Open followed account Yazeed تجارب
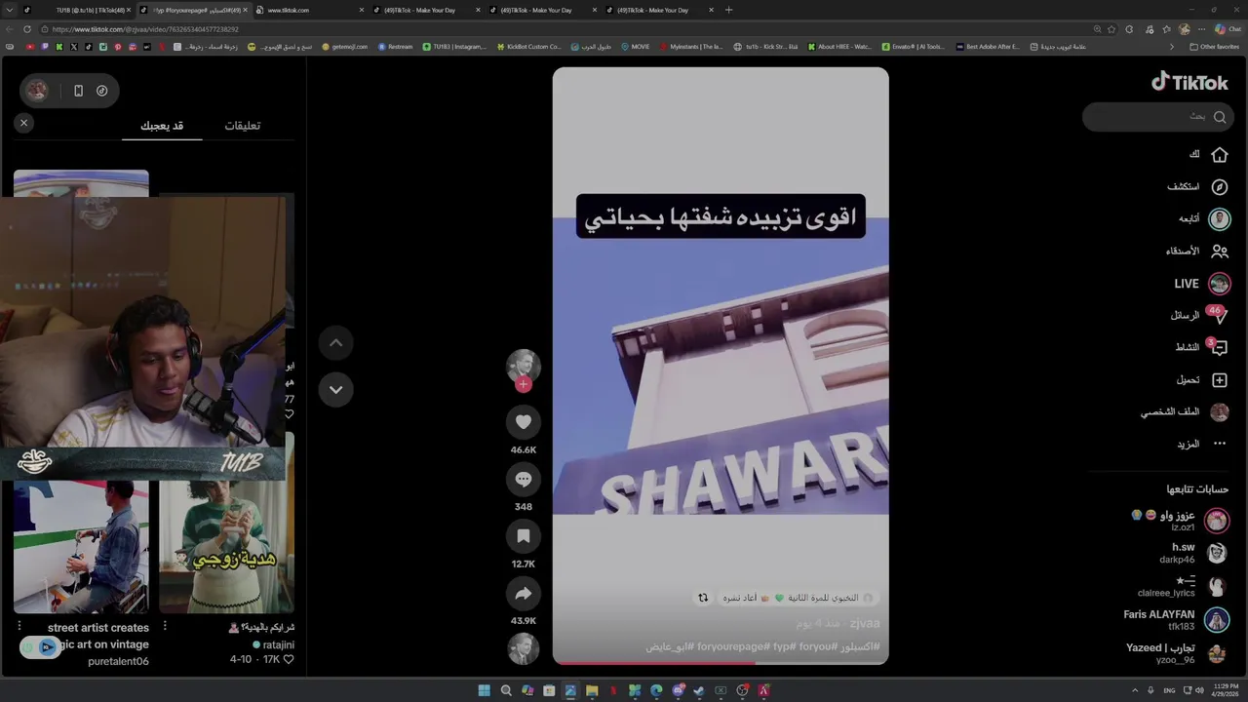Image resolution: width=1248 pixels, height=702 pixels. (1177, 653)
